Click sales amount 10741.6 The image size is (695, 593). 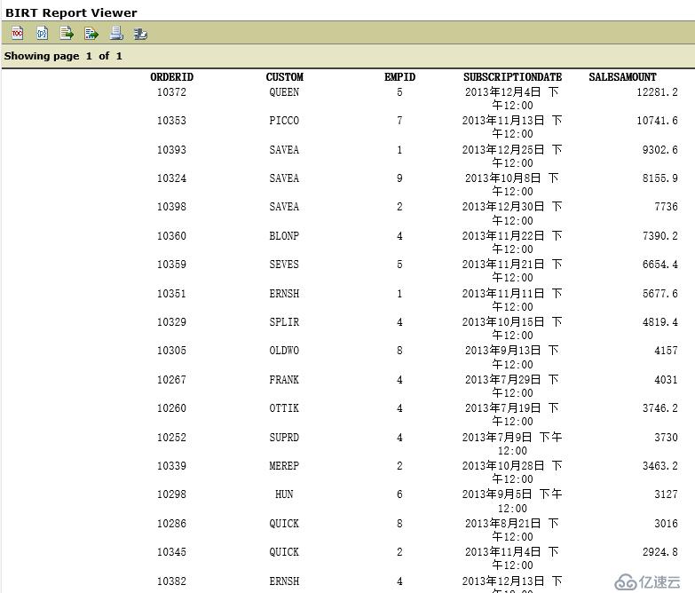tap(658, 121)
